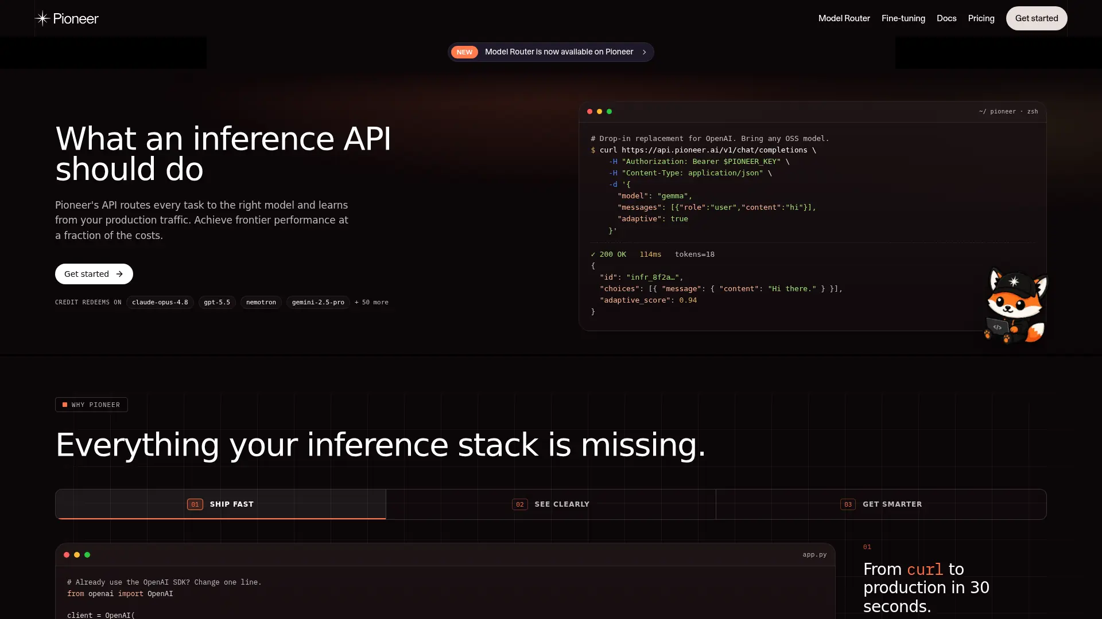This screenshot has height=619, width=1102.
Task: Select the gemini-2.5-pro model chip
Action: [x=318, y=302]
